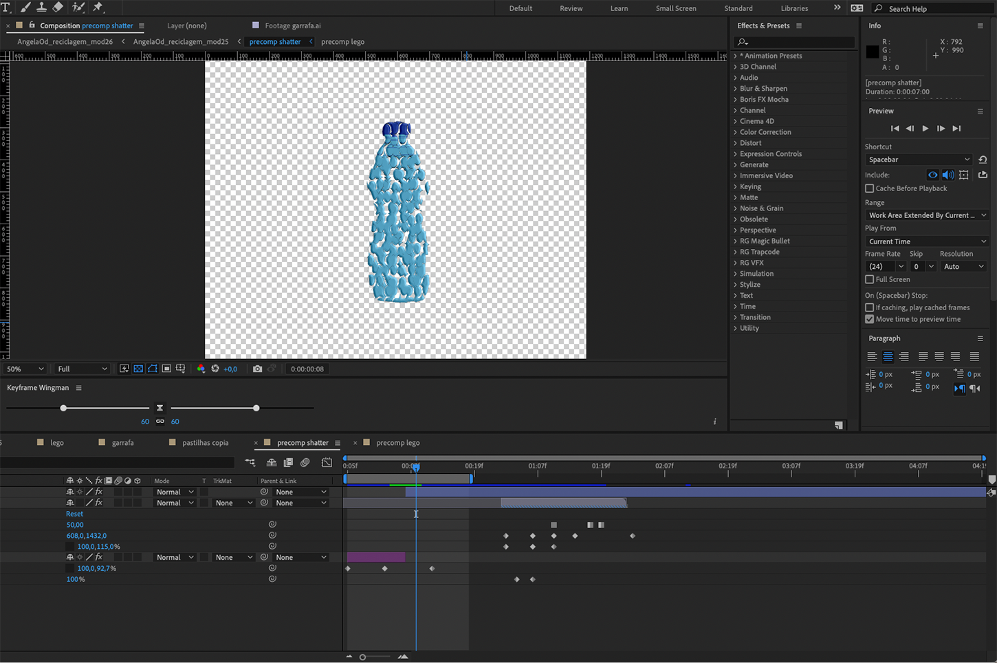Uncheck Move time to preview time
This screenshot has width=997, height=663.
[x=869, y=319]
